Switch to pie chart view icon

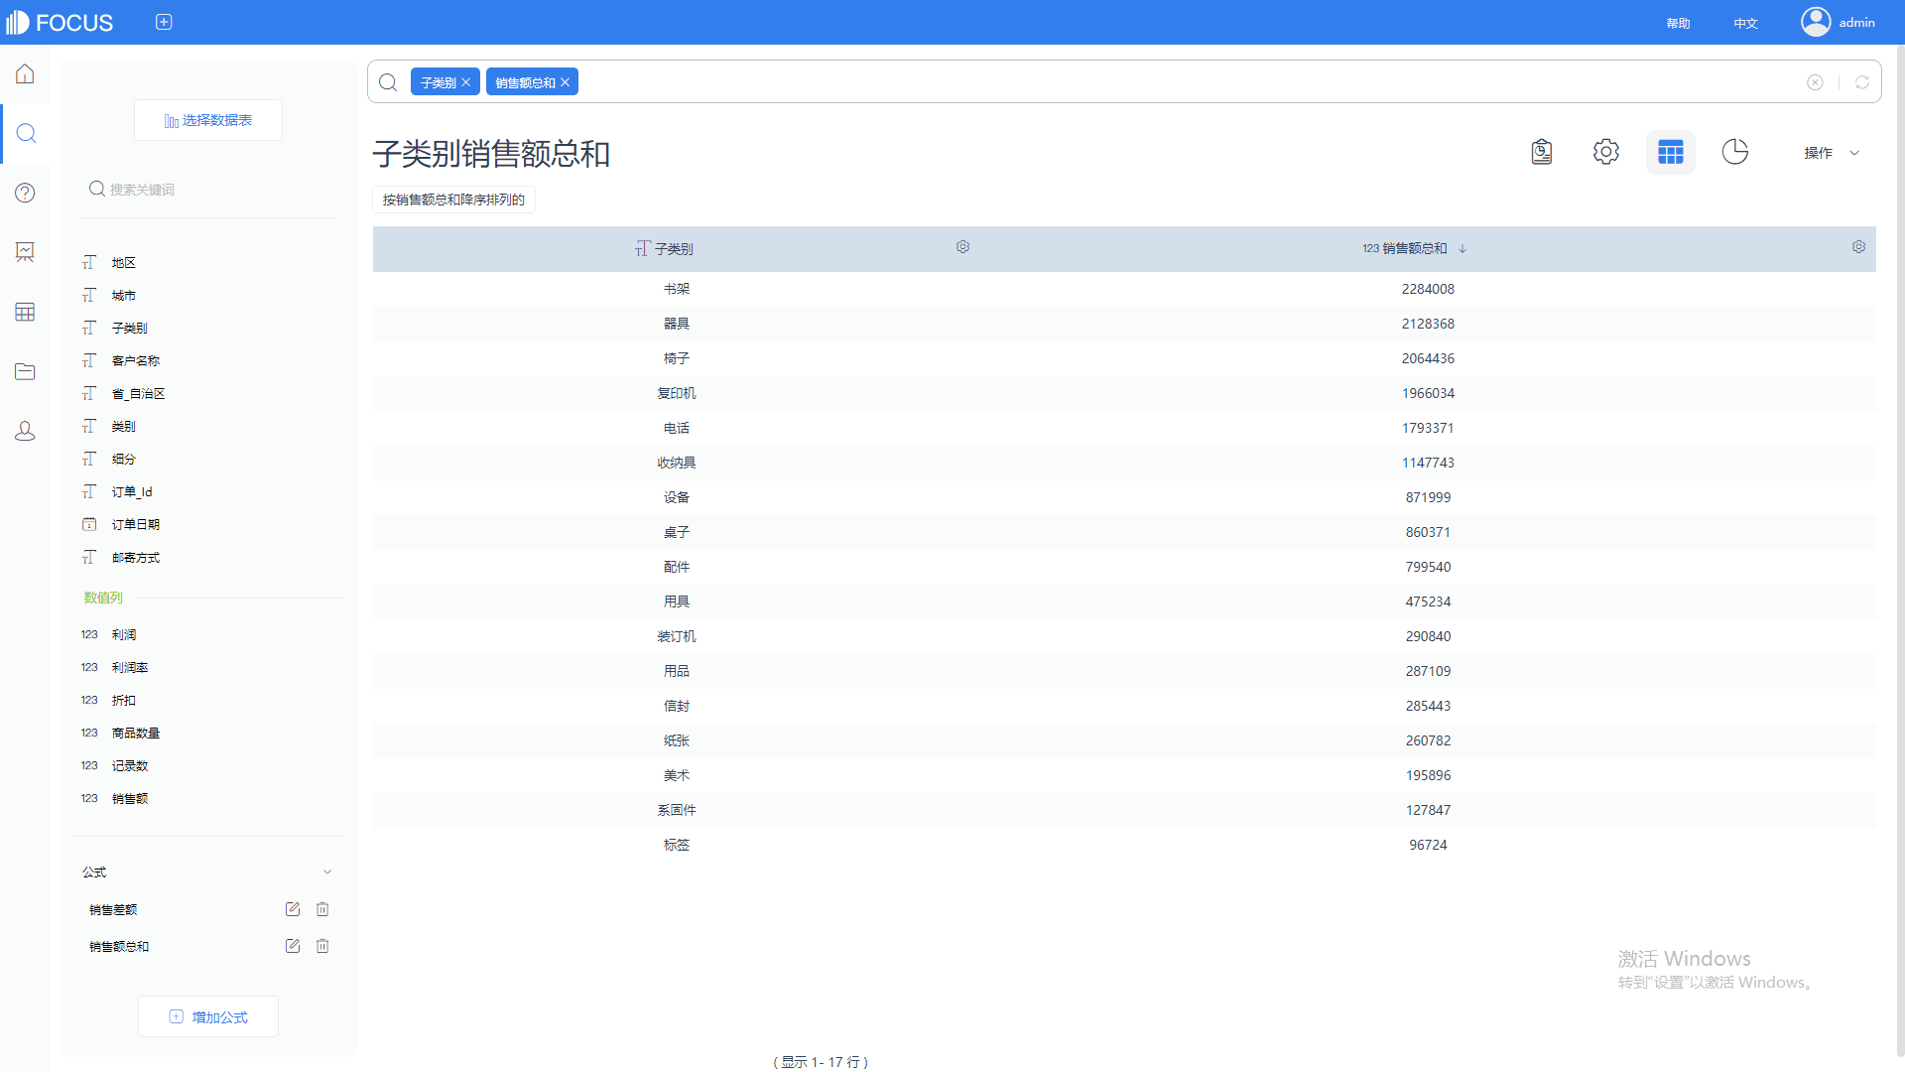[x=1735, y=152]
